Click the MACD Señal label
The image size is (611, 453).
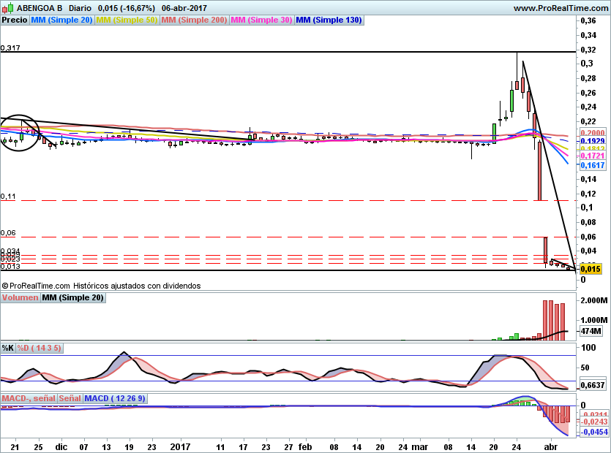[70, 398]
